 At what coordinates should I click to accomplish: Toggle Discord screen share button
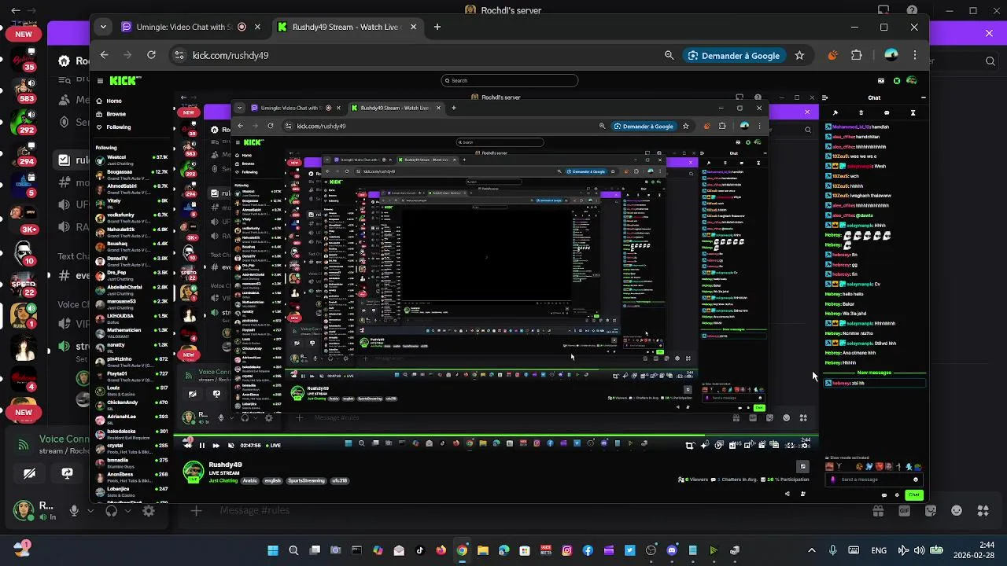point(67,473)
